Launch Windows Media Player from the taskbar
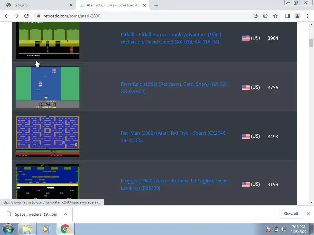 46,229
